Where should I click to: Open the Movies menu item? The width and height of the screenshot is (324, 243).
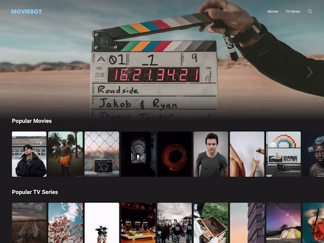coord(273,11)
